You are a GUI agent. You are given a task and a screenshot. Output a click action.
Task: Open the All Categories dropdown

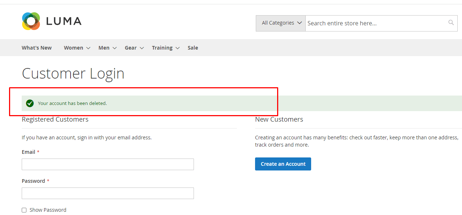pyautogui.click(x=281, y=23)
